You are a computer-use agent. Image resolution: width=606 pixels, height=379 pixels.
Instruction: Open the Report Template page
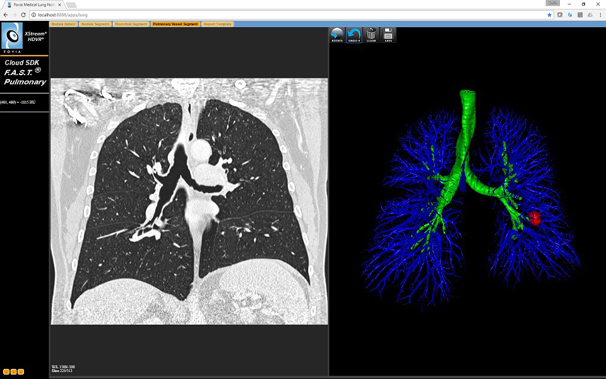pos(217,23)
